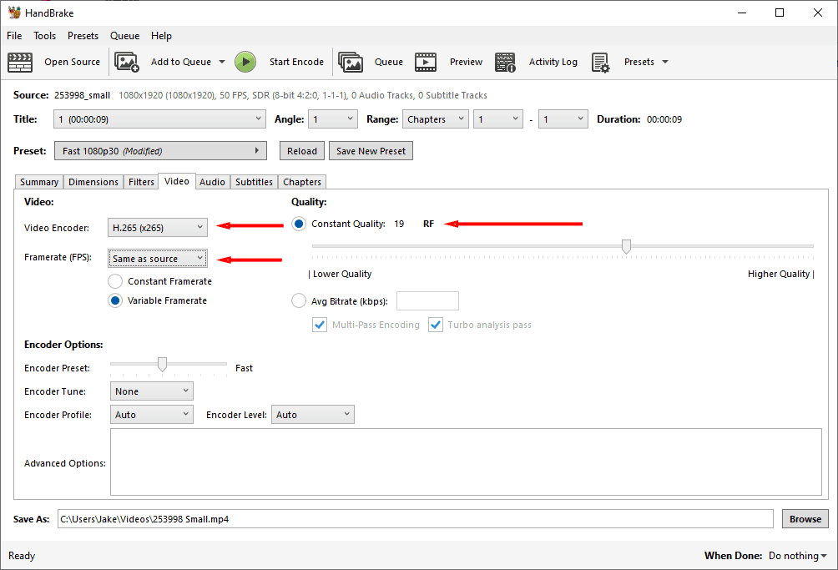The width and height of the screenshot is (838, 570).
Task: Switch to the Summary tab
Action: pos(39,182)
